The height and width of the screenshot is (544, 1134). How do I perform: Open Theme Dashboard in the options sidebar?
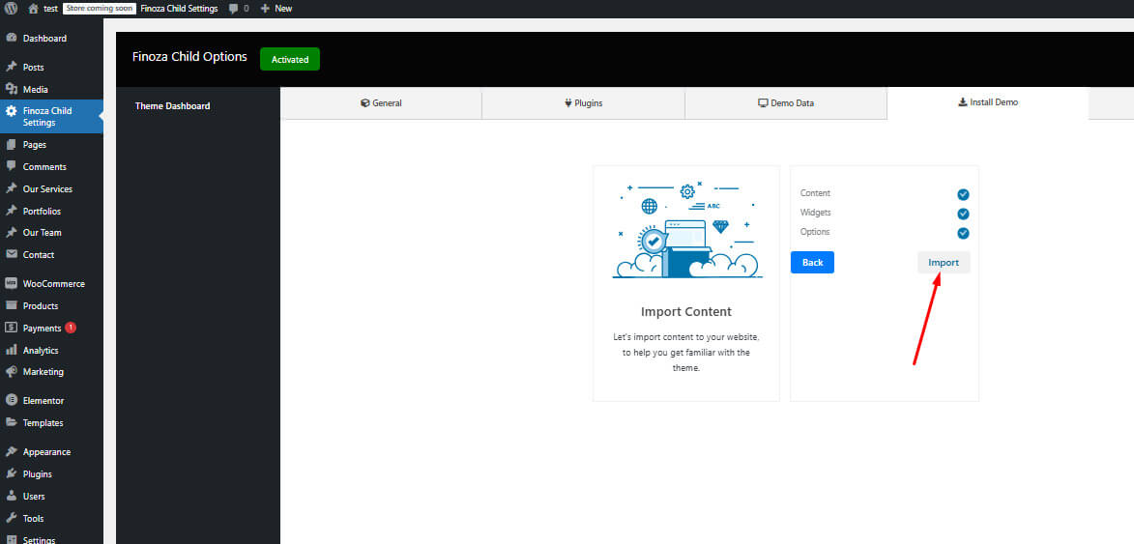pyautogui.click(x=172, y=106)
